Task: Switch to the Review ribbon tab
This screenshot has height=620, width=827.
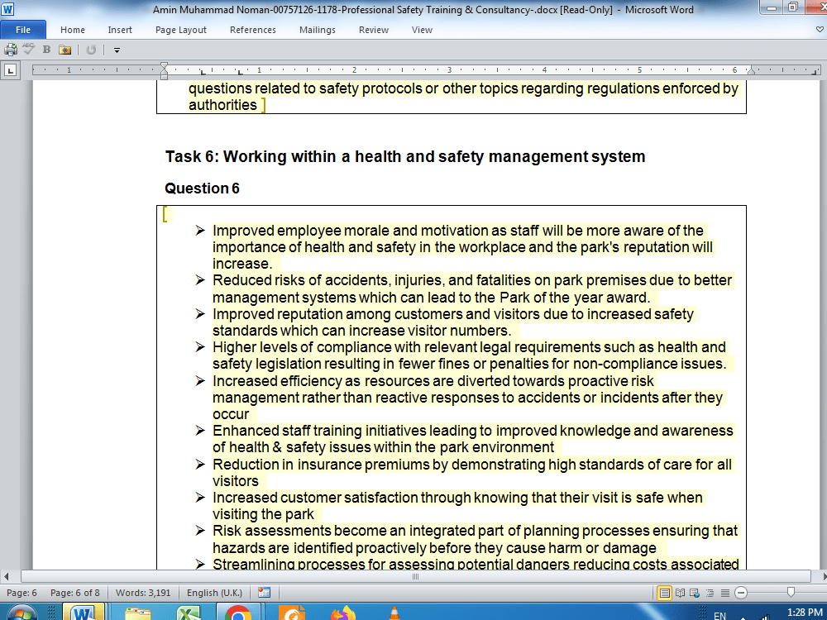Action: (373, 29)
